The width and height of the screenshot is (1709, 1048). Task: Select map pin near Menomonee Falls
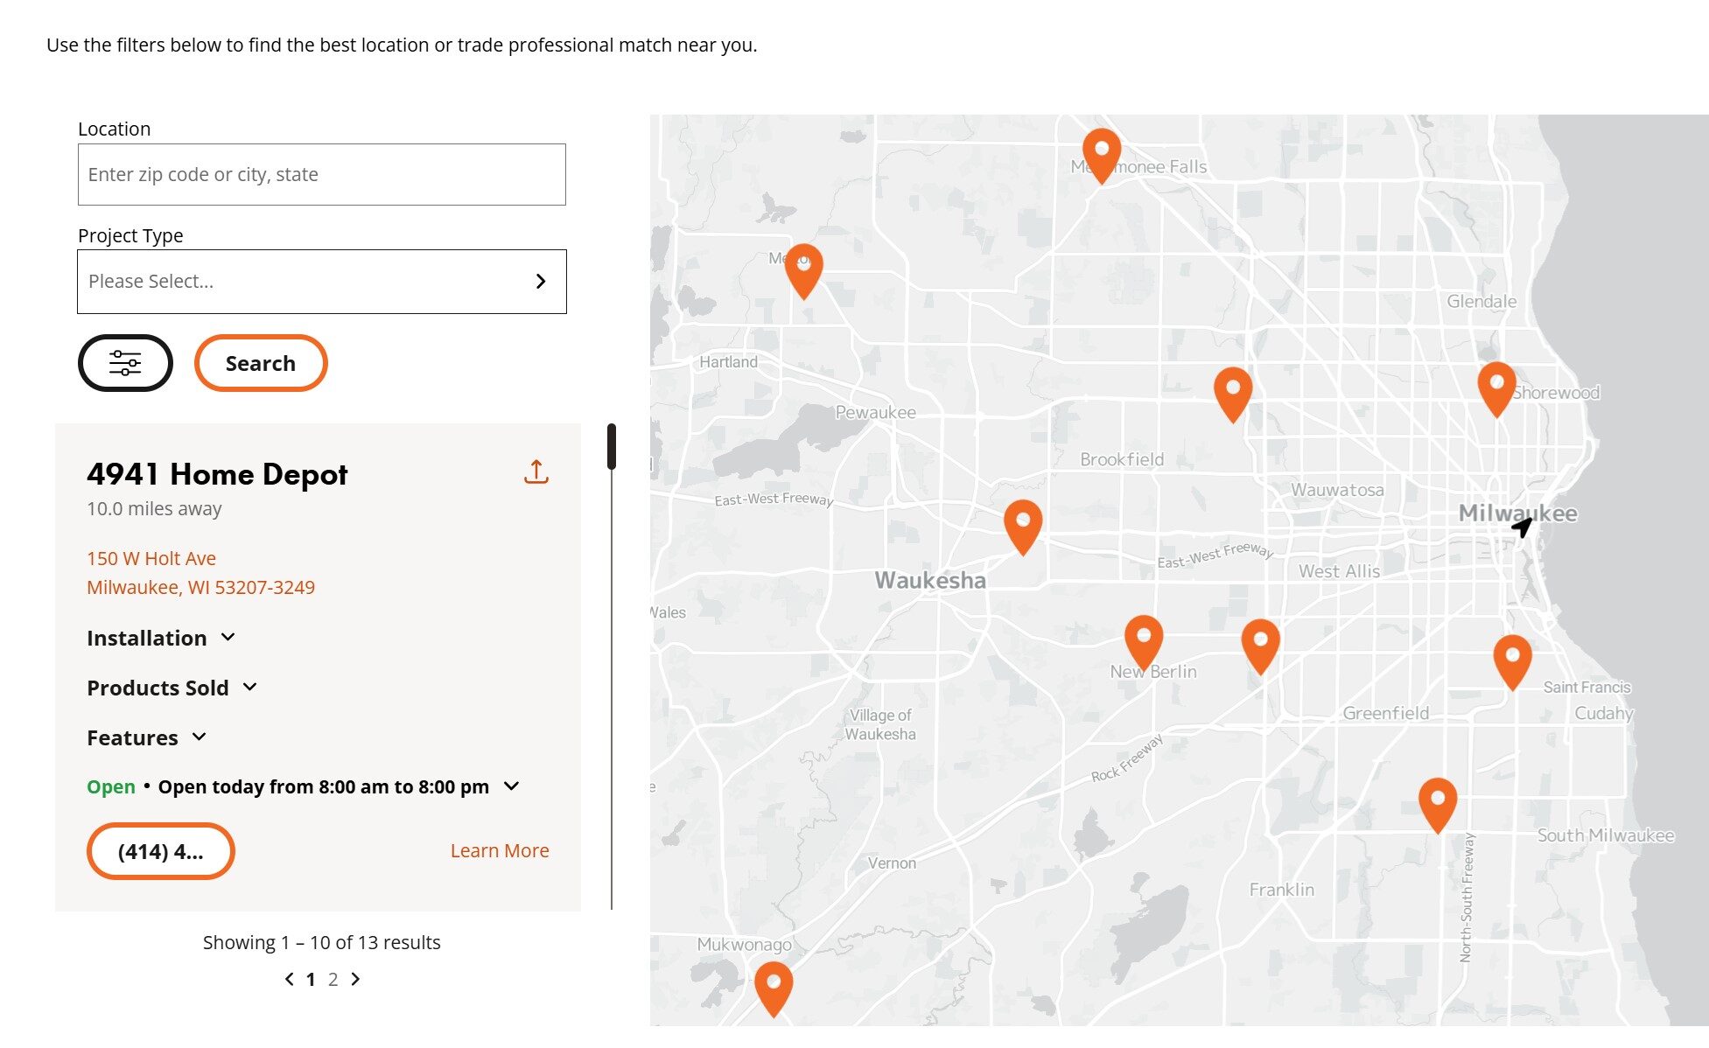(x=1102, y=156)
